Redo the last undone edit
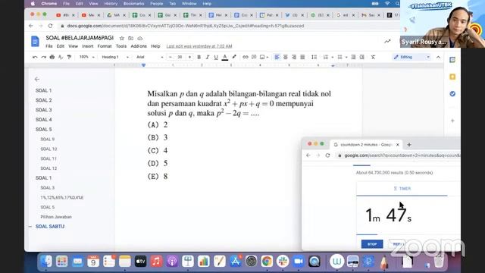This screenshot has width=485, height=273. 44,58
